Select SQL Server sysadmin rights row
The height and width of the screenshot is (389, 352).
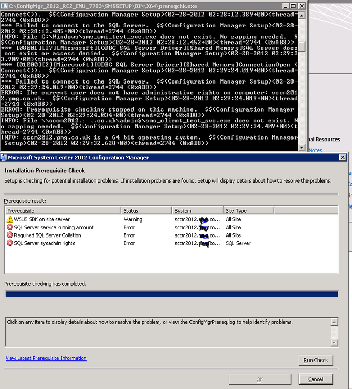(171, 243)
